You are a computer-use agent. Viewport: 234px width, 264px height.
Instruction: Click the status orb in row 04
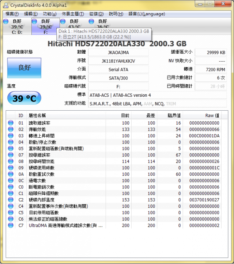pyautogui.click(x=11, y=142)
